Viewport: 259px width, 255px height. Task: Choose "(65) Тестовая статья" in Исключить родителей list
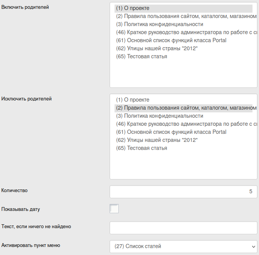[x=141, y=148]
